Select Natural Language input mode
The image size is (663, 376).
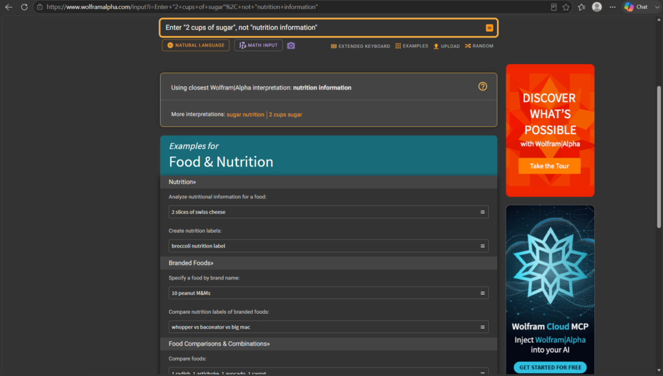click(196, 45)
